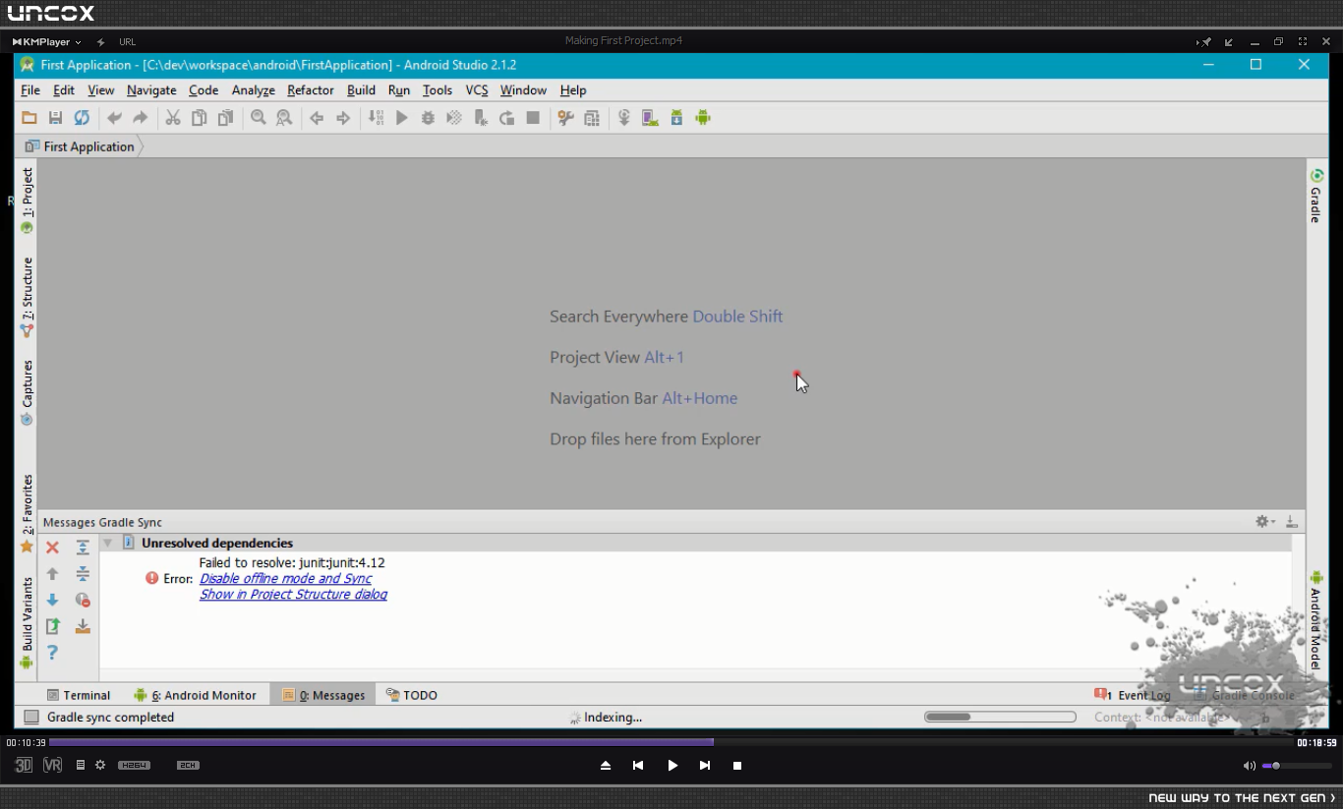1343x809 pixels.
Task: Click the Show in Project Structure dialog link
Action: pos(293,595)
